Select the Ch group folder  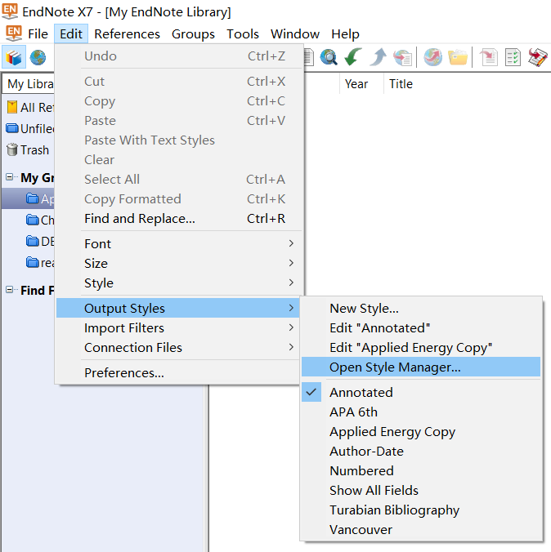point(33,220)
